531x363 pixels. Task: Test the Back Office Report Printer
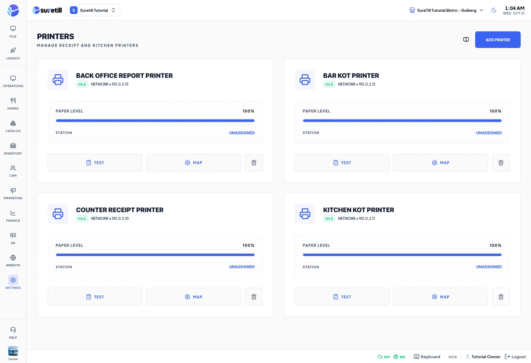(x=95, y=163)
